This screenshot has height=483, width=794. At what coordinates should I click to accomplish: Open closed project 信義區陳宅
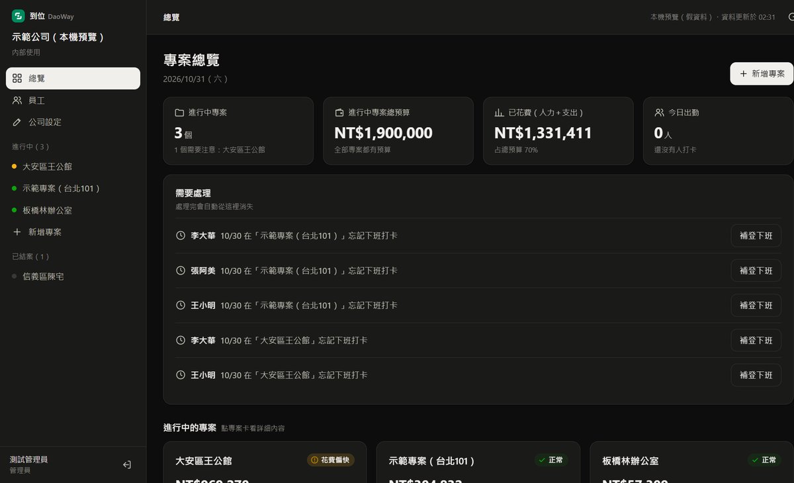[x=73, y=277]
